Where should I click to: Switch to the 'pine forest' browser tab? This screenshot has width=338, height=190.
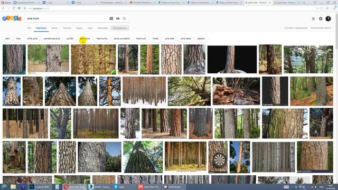[x=287, y=3]
